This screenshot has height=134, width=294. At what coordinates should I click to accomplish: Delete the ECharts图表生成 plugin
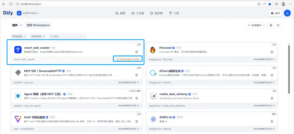tap(272, 75)
